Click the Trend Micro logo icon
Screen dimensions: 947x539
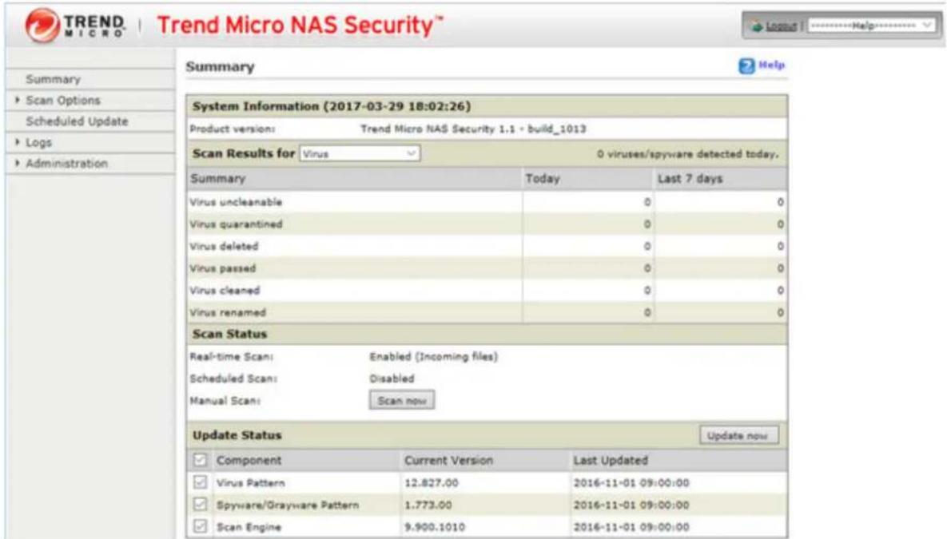point(42,26)
